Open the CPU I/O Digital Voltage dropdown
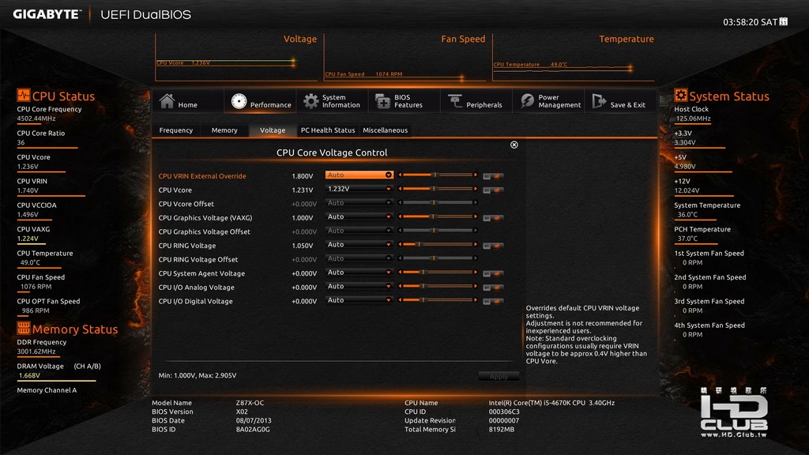809x455 pixels. pyautogui.click(x=359, y=300)
